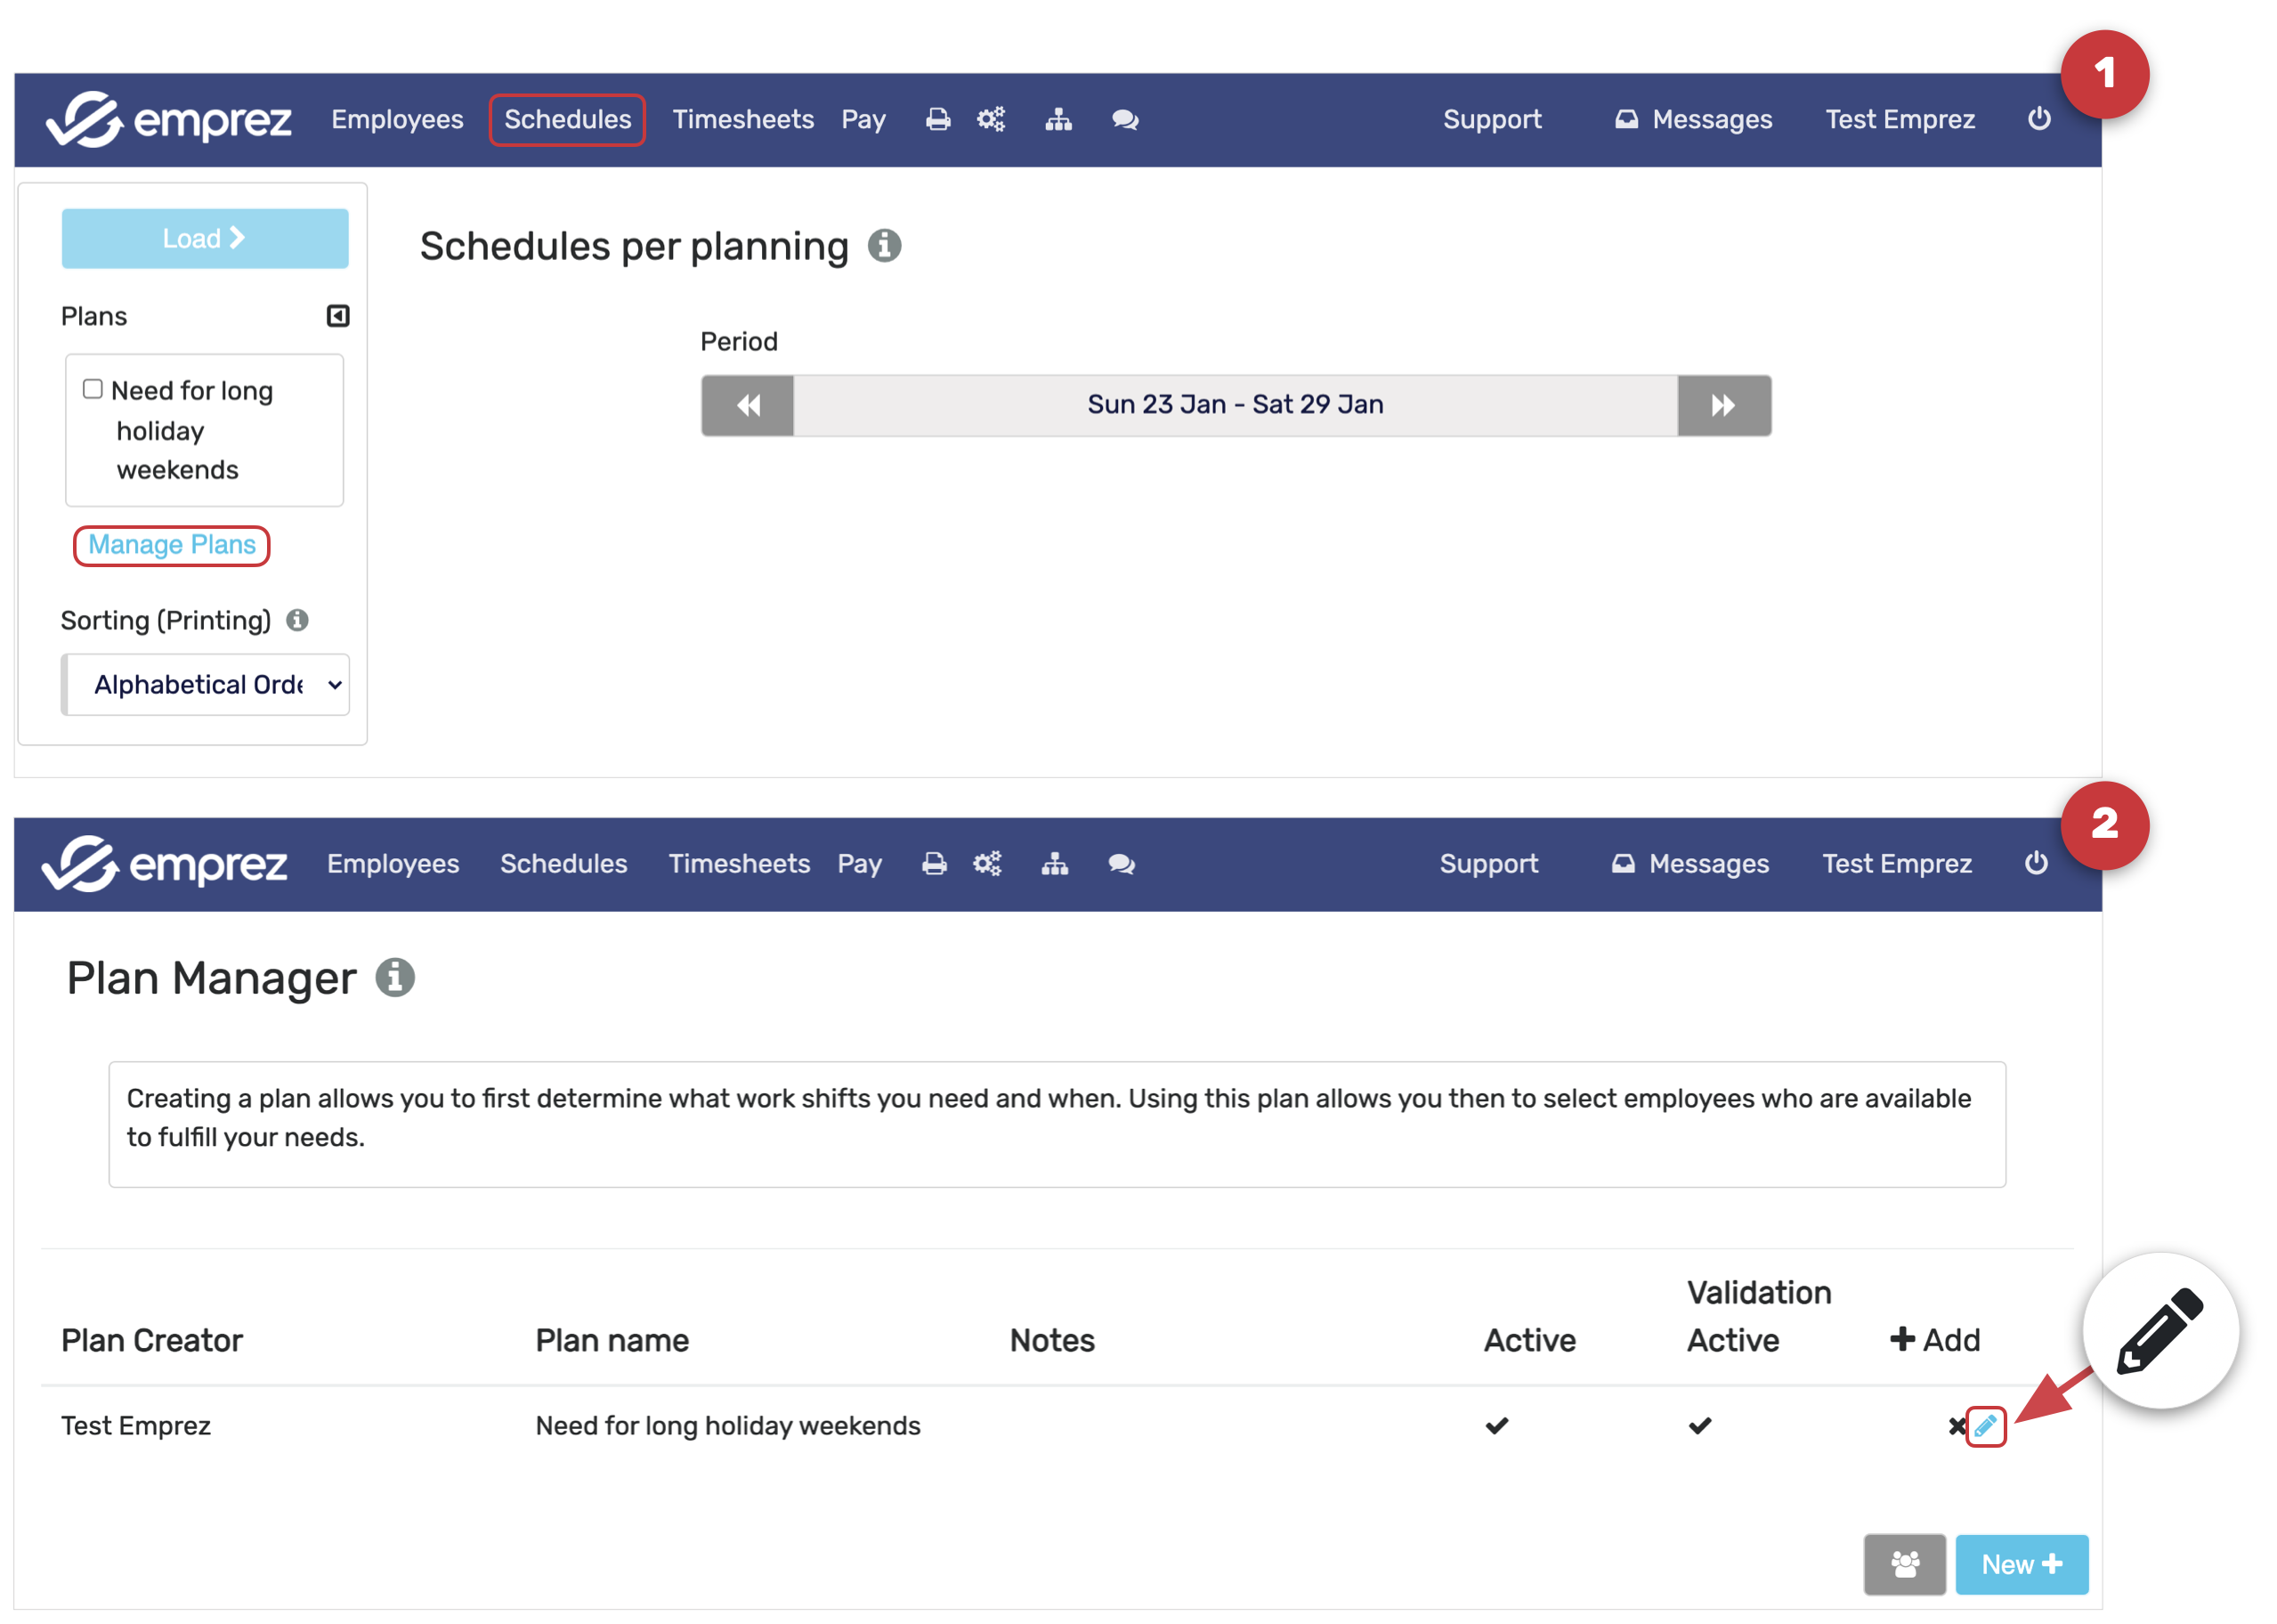Open Alphabetical Order sorting dropdown
Viewport: 2277px width, 1624px height.
(x=206, y=685)
